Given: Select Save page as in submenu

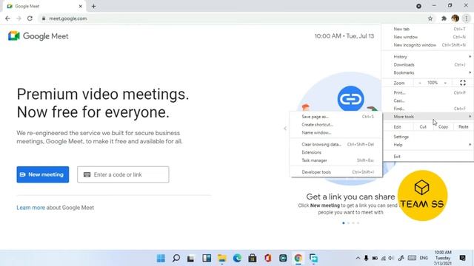Looking at the screenshot, I should (x=336, y=117).
